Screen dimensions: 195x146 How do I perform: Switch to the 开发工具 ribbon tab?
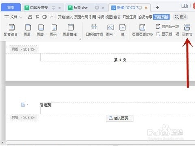130,17
